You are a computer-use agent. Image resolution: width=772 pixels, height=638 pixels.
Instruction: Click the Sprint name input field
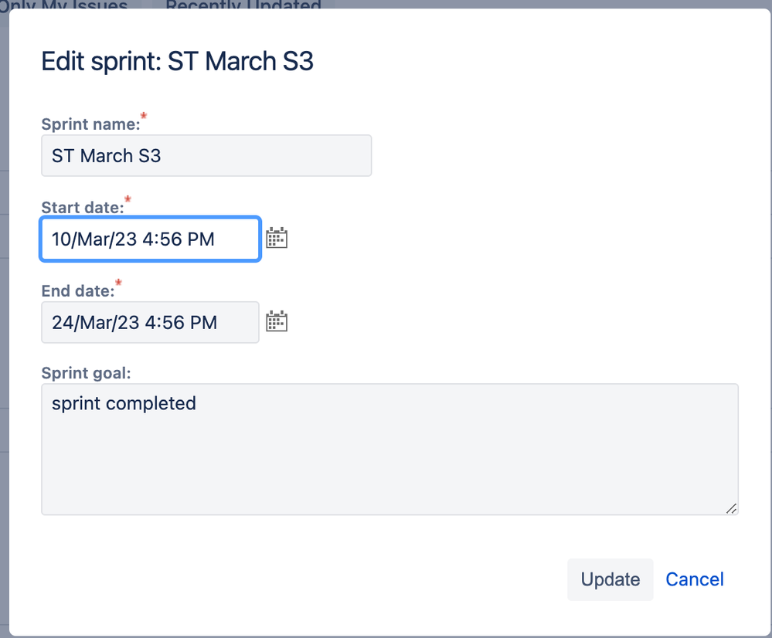pyautogui.click(x=206, y=155)
